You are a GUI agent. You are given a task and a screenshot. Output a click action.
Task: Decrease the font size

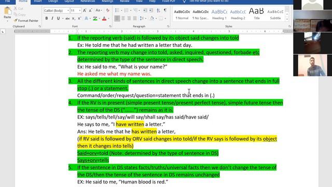point(90,10)
